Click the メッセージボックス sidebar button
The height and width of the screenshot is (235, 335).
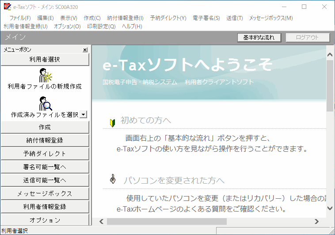pyautogui.click(x=45, y=193)
